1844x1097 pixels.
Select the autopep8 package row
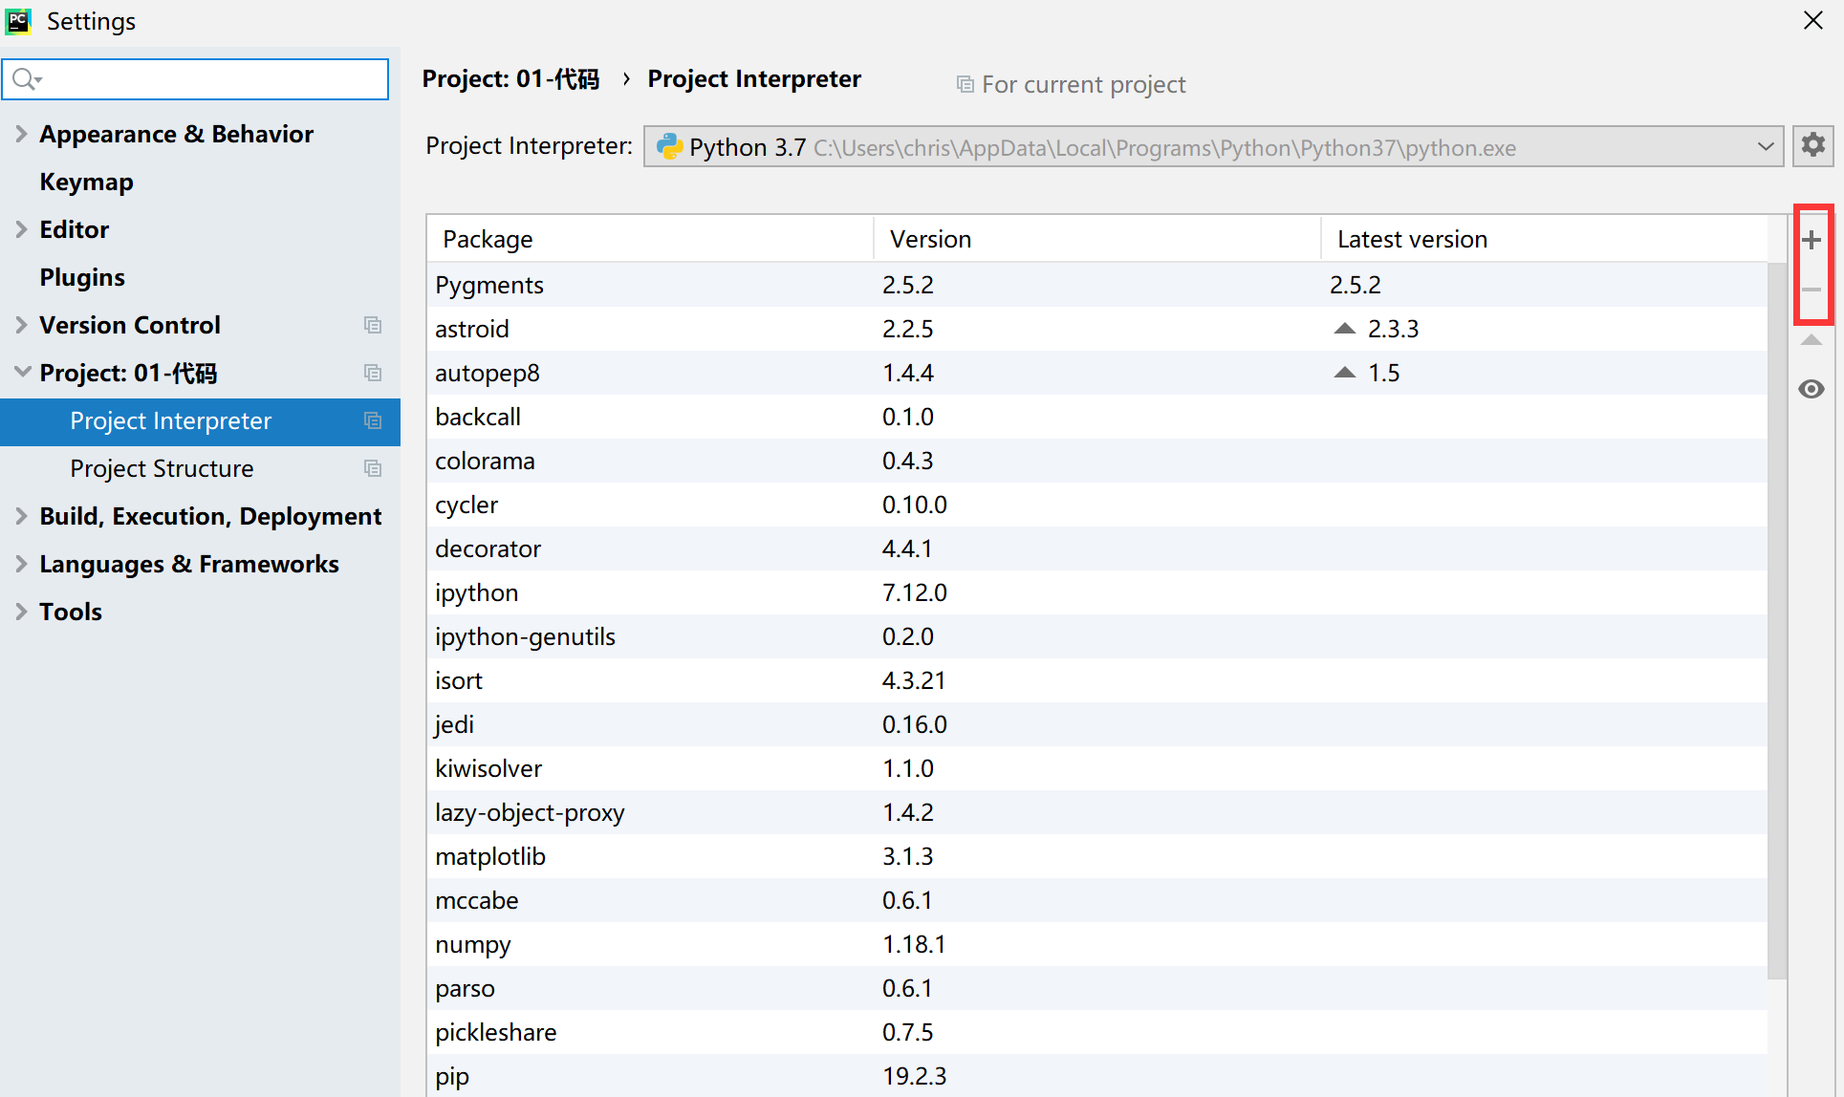[1097, 373]
